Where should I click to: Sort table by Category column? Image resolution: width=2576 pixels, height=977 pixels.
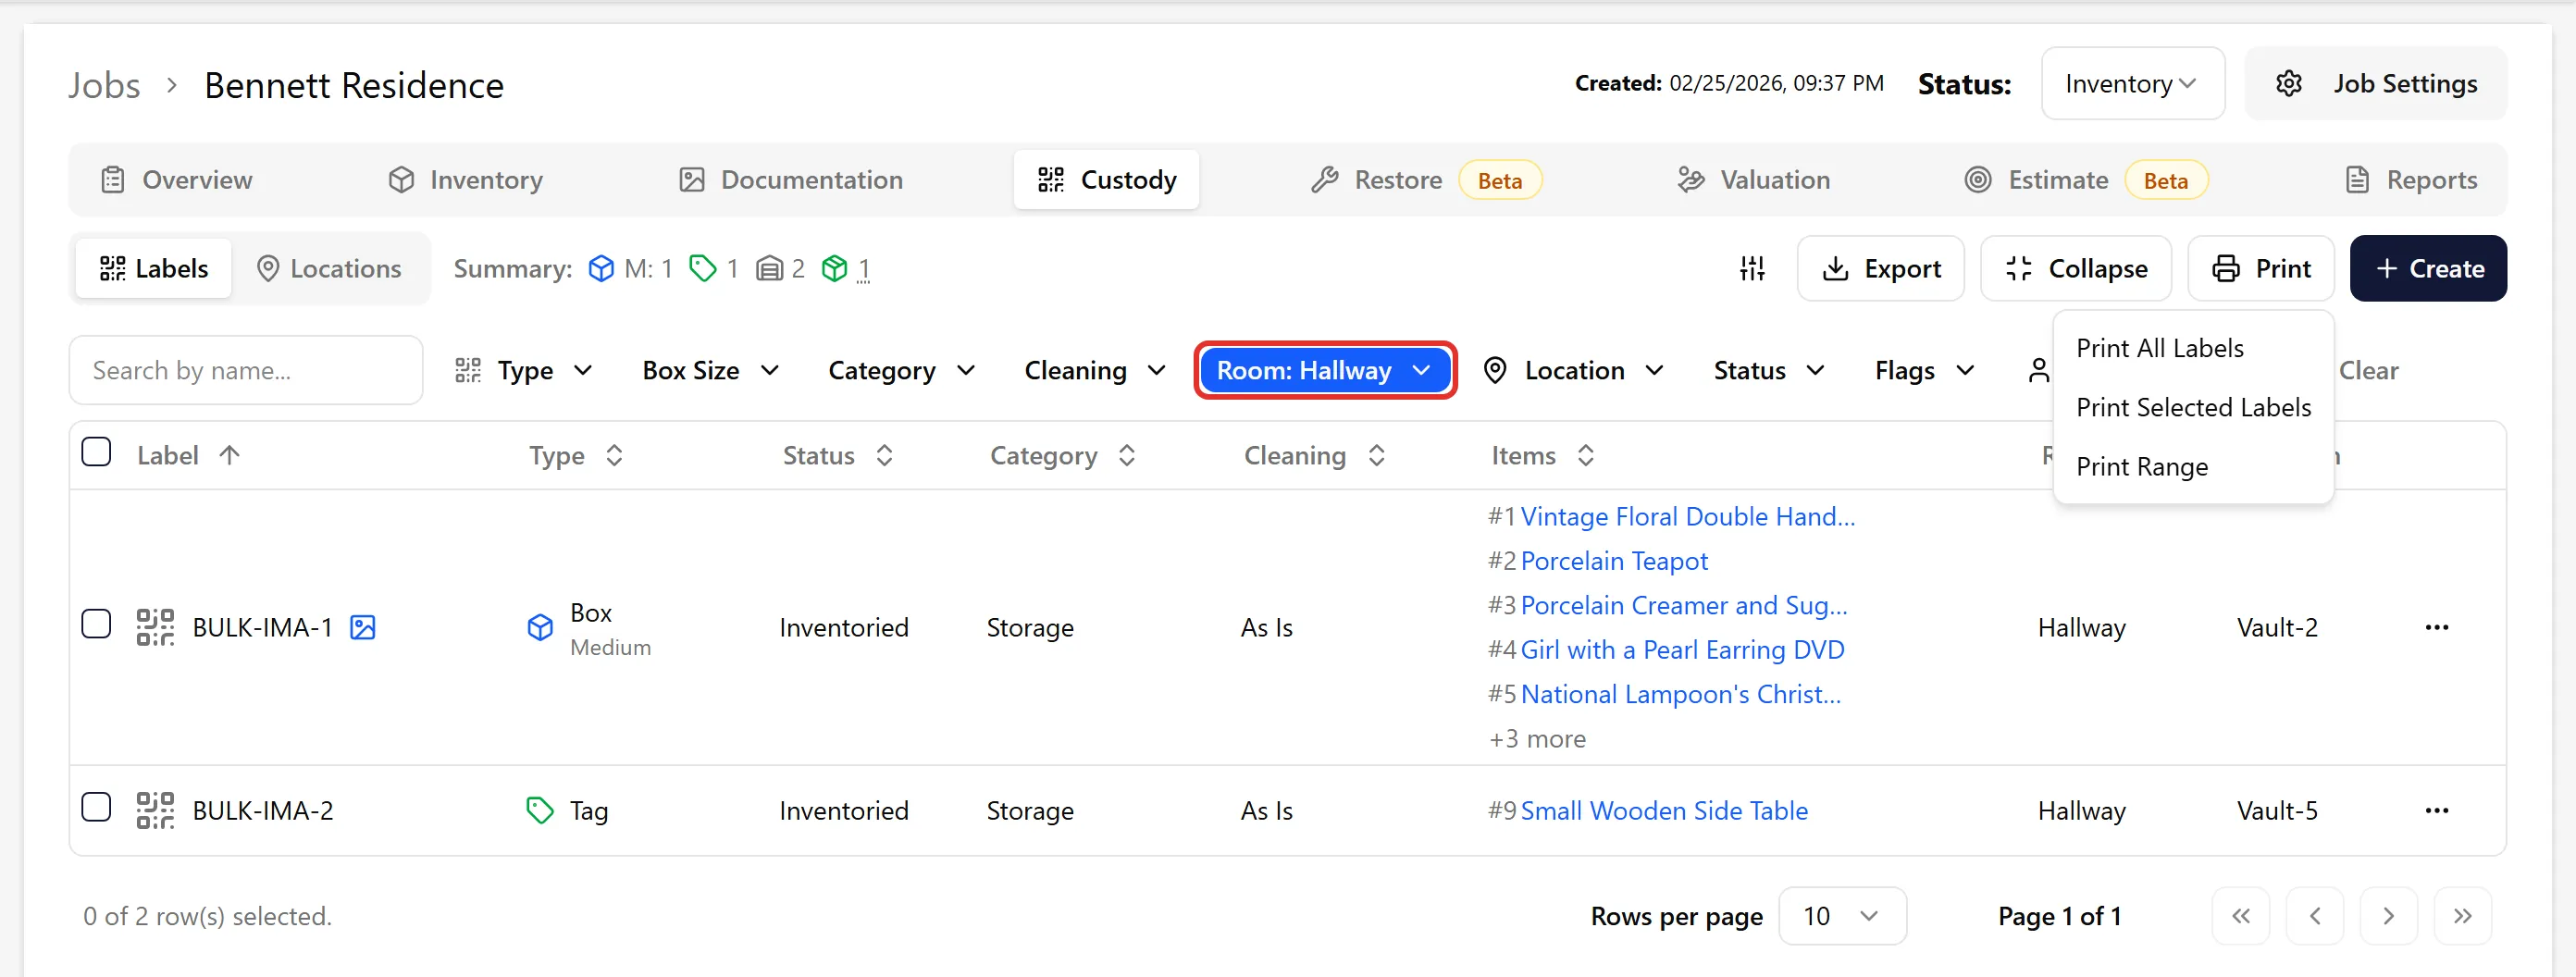coord(1063,455)
